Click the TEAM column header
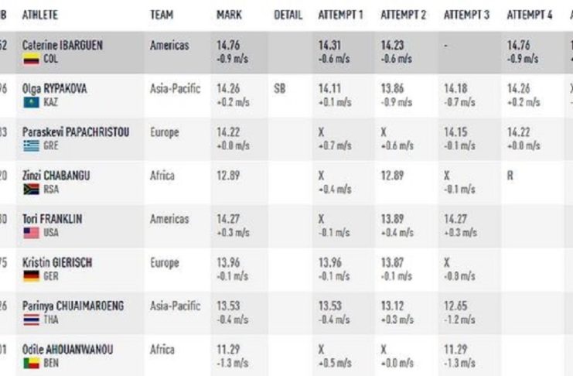 point(162,15)
